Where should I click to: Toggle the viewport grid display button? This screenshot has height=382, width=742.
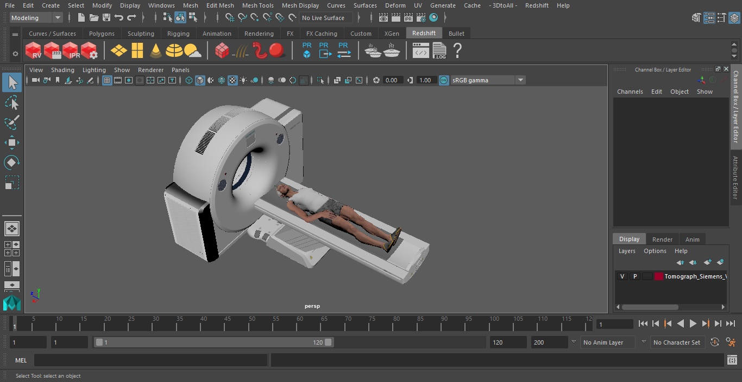click(x=107, y=80)
